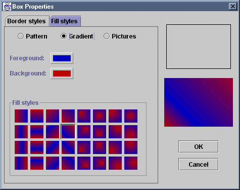Image resolution: width=240 pixels, height=190 pixels.
Task: Choose gradient swatch row 2 column 1
Action: click(21, 132)
